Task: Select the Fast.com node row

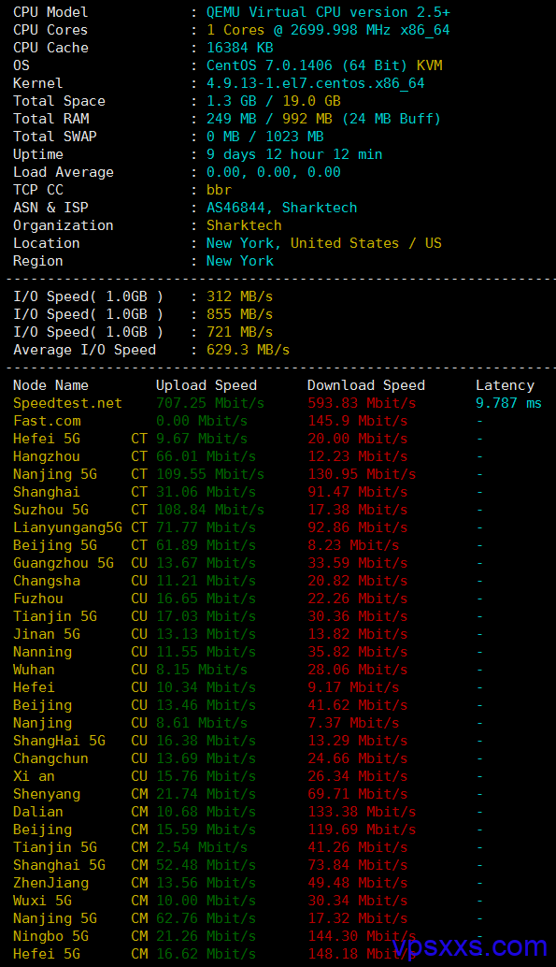Action: (278, 421)
